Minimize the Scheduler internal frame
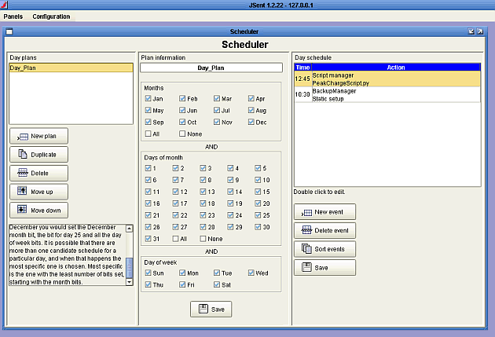The height and width of the screenshot is (337, 495). click(x=471, y=31)
